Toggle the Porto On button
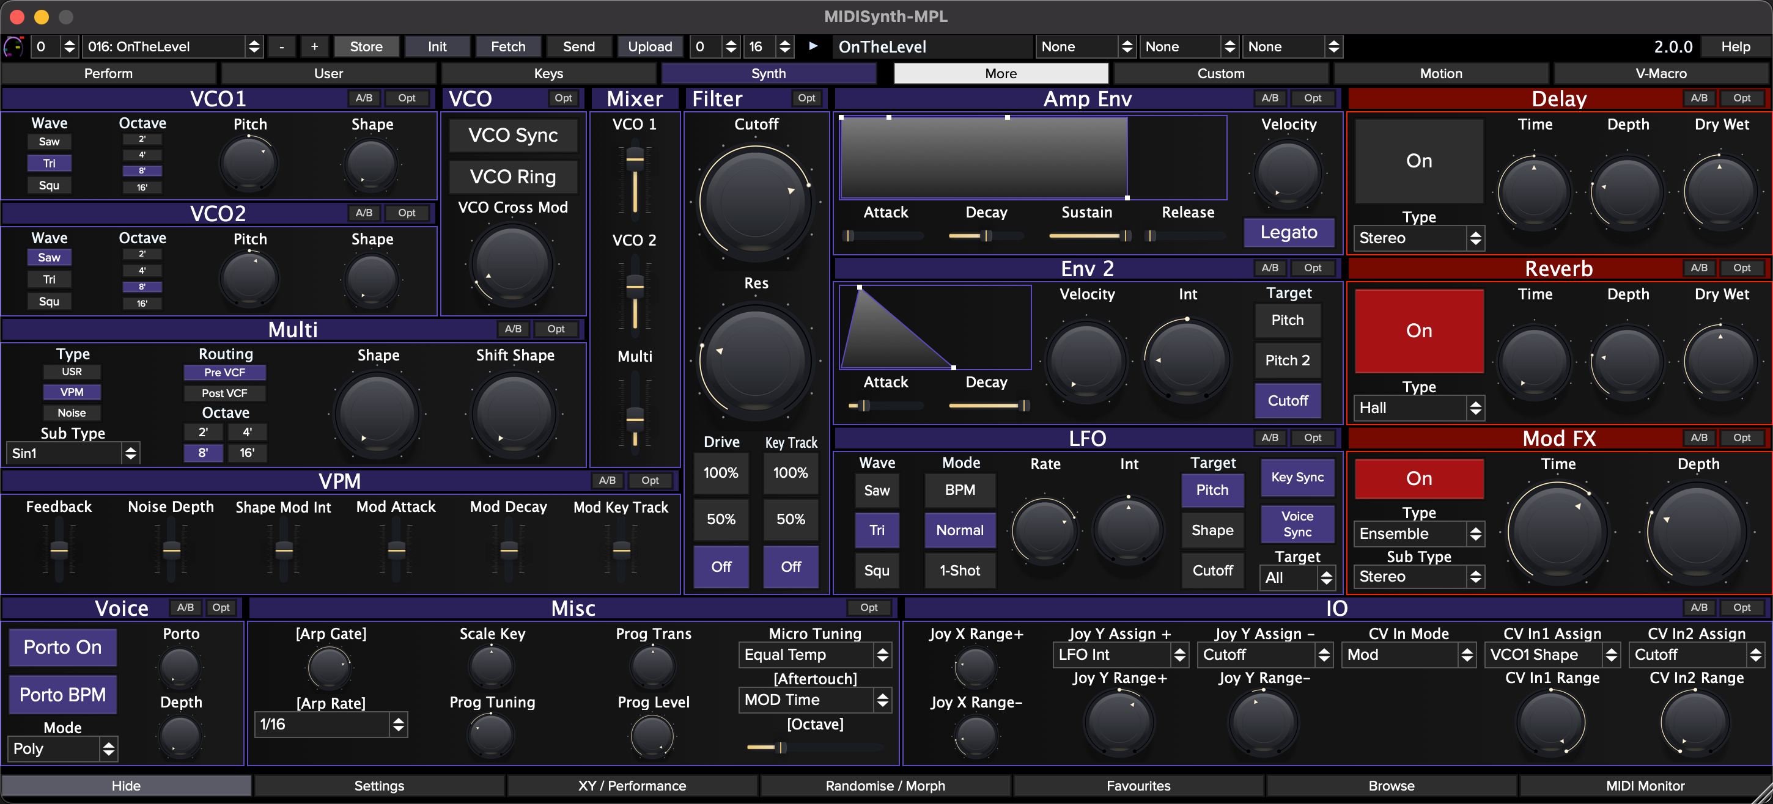 tap(62, 647)
